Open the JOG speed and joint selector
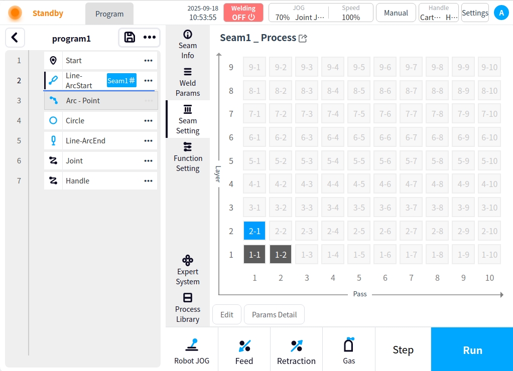 coord(299,13)
